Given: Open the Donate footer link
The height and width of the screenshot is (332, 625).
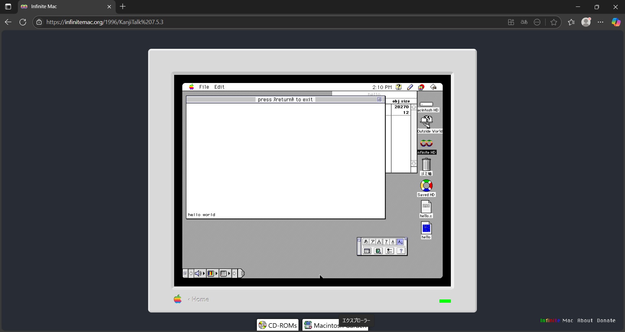Looking at the screenshot, I should point(606,321).
